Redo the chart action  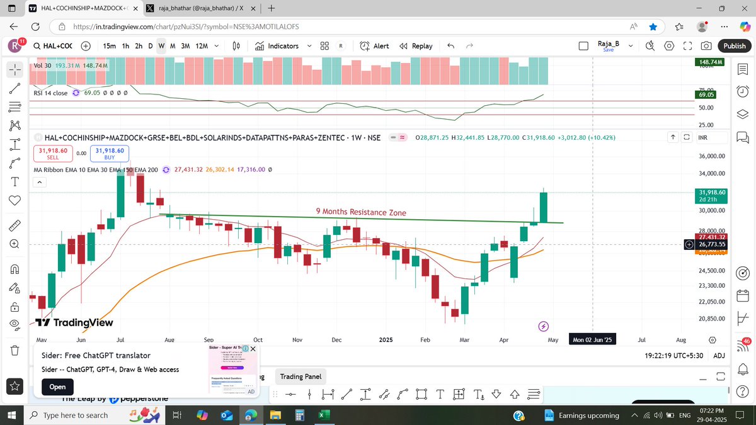click(469, 46)
